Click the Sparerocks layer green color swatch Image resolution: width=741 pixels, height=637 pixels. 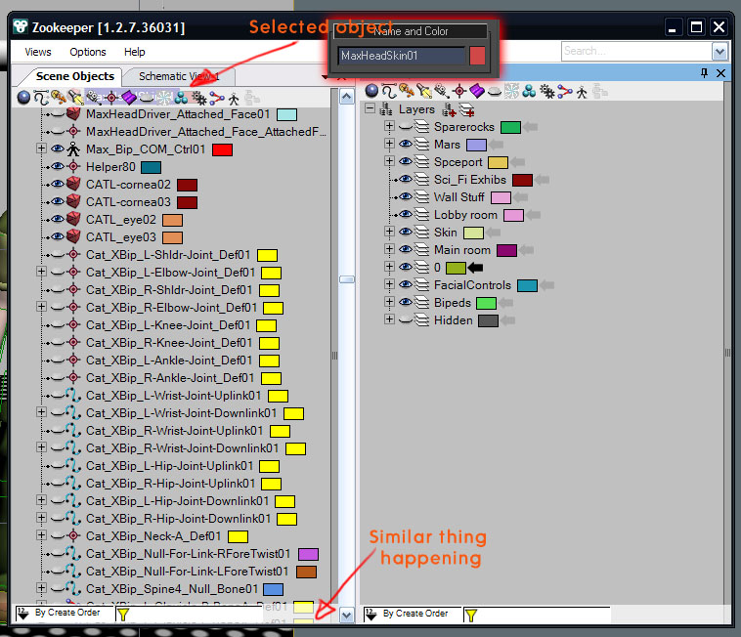click(x=510, y=127)
